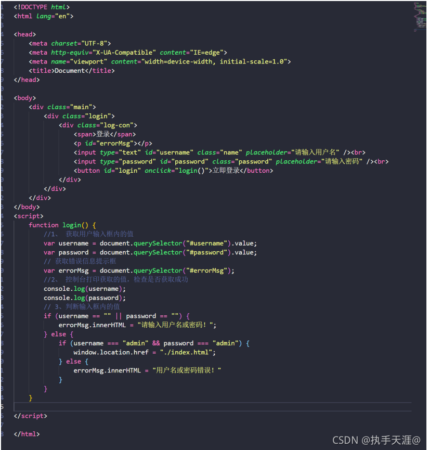Click the querySelector("#errorMsg") call
The image size is (429, 450).
pos(182,271)
